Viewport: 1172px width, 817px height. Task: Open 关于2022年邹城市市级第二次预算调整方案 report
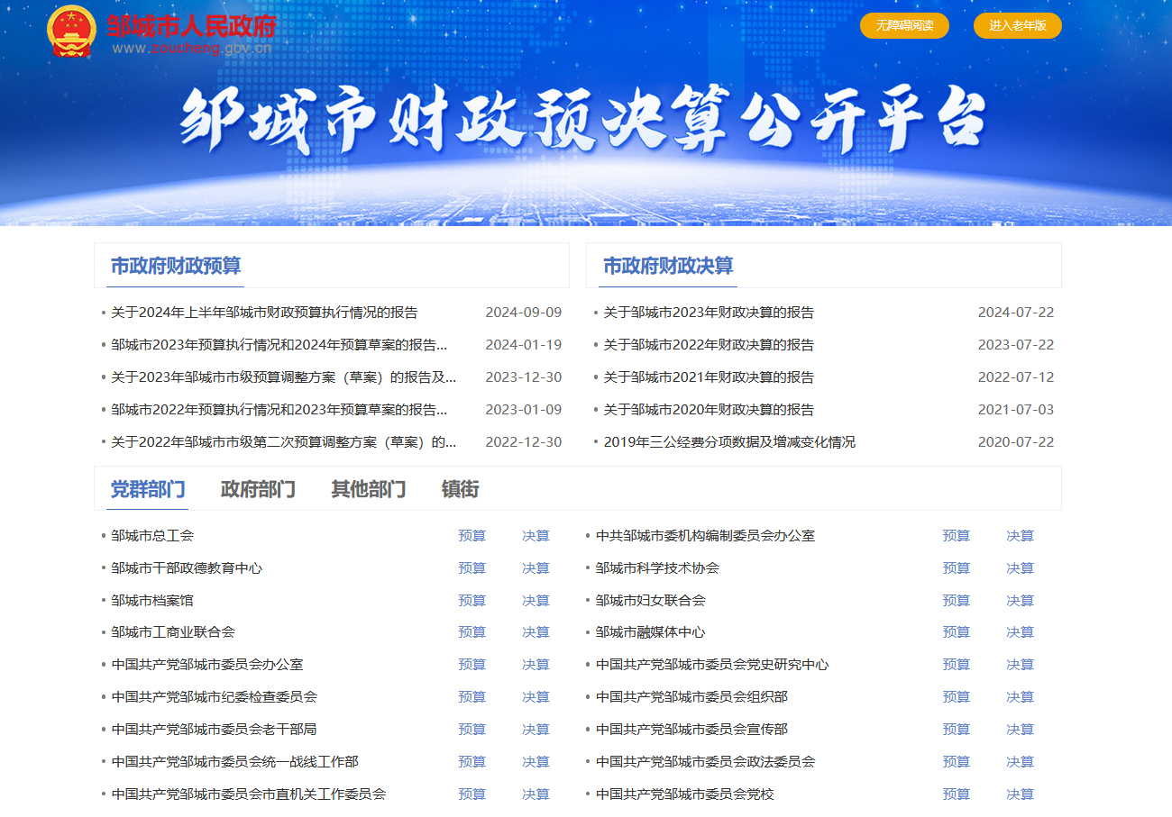(284, 442)
